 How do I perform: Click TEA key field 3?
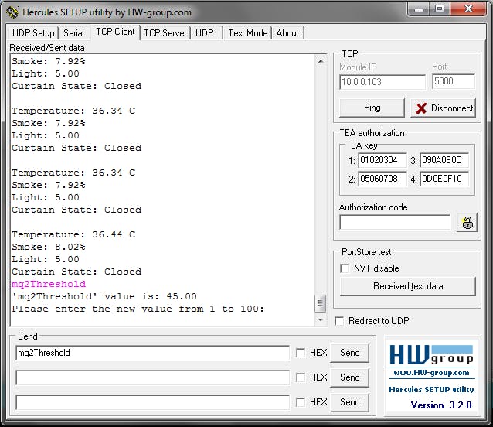[x=444, y=160]
